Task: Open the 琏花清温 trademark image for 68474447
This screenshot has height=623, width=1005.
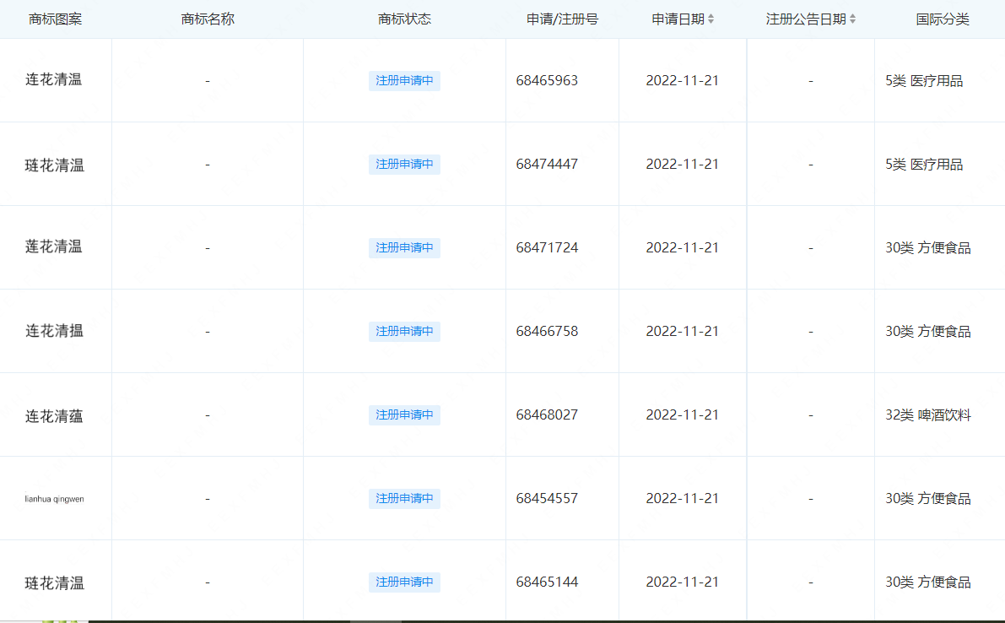Action: (x=55, y=165)
